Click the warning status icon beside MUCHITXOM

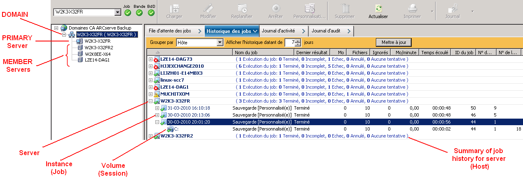(x=157, y=94)
